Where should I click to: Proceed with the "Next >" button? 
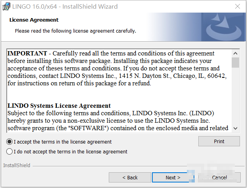173,177
